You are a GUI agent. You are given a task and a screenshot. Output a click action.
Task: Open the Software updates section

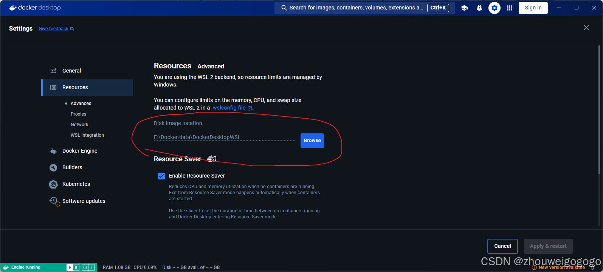[x=87, y=201]
